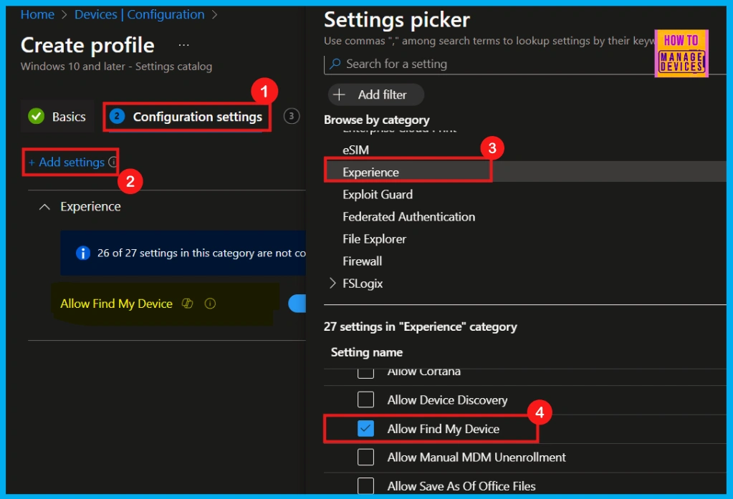Open the ellipsis menu beside Create profile

click(183, 45)
